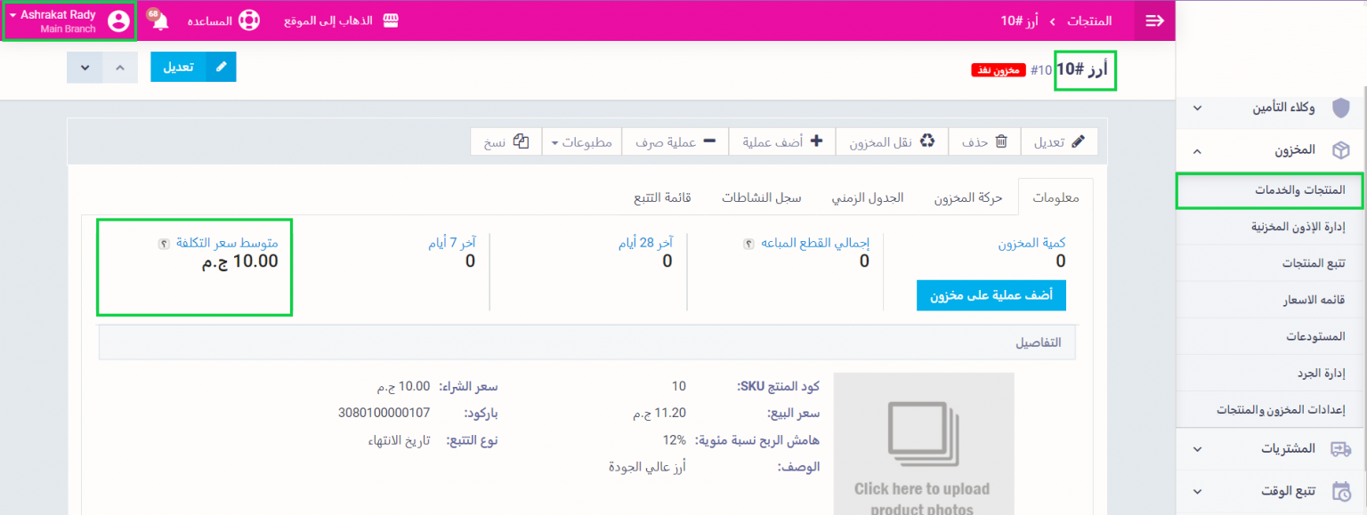Image resolution: width=1367 pixels, height=515 pixels.
Task: Click the sidebar collapse arrow icon
Action: tap(1155, 20)
